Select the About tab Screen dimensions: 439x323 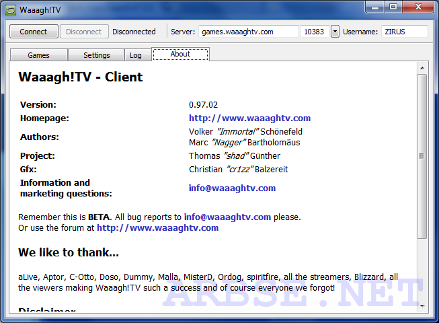pyautogui.click(x=180, y=54)
